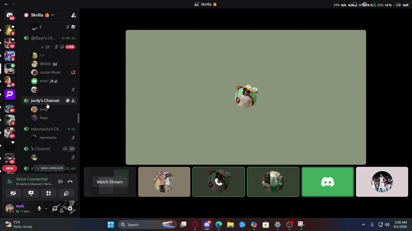Screen dimensions: 412x231
Task: Focus the sun-hat avatar tile with phone icon
Action: click(x=219, y=182)
